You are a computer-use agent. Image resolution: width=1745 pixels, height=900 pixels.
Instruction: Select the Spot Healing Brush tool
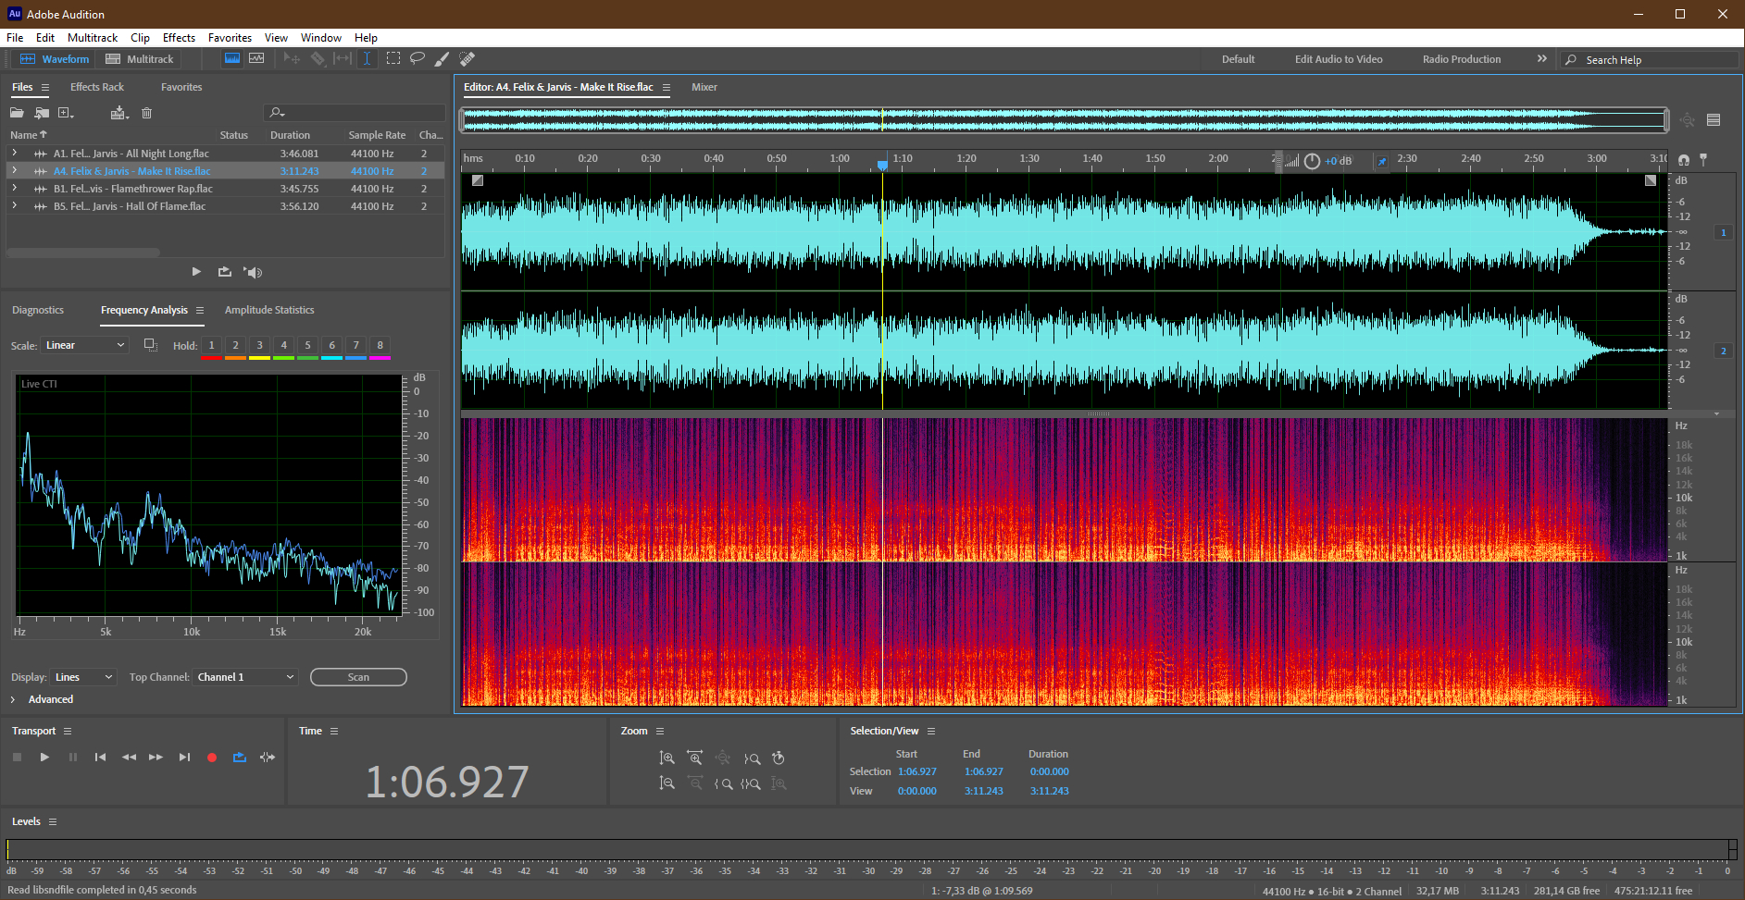[x=467, y=58]
